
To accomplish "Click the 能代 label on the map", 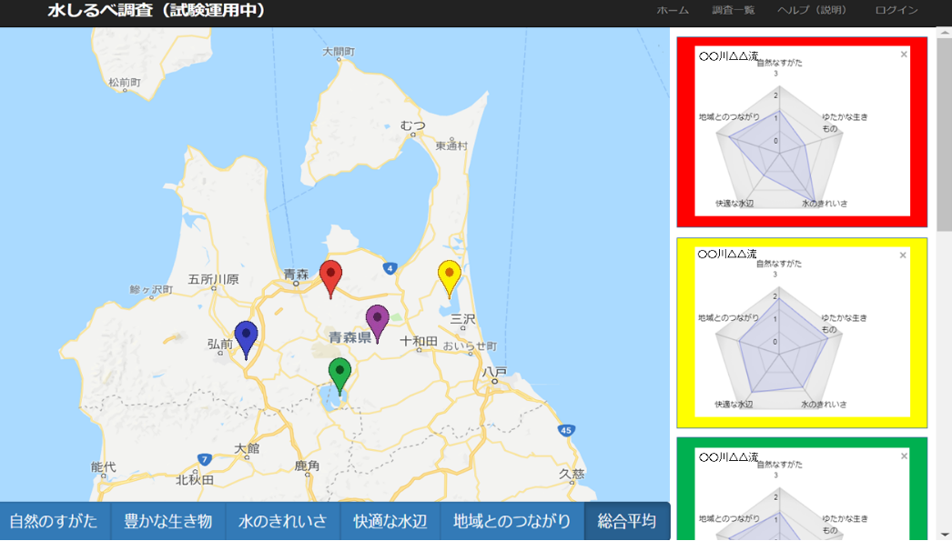I will click(103, 466).
